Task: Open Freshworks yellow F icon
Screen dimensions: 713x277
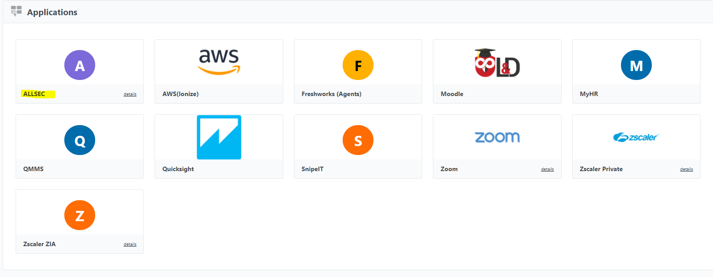Action: (x=358, y=65)
